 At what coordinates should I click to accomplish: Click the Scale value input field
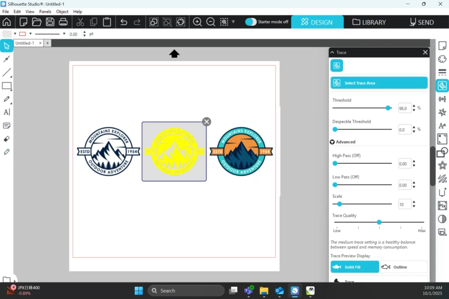pos(404,204)
